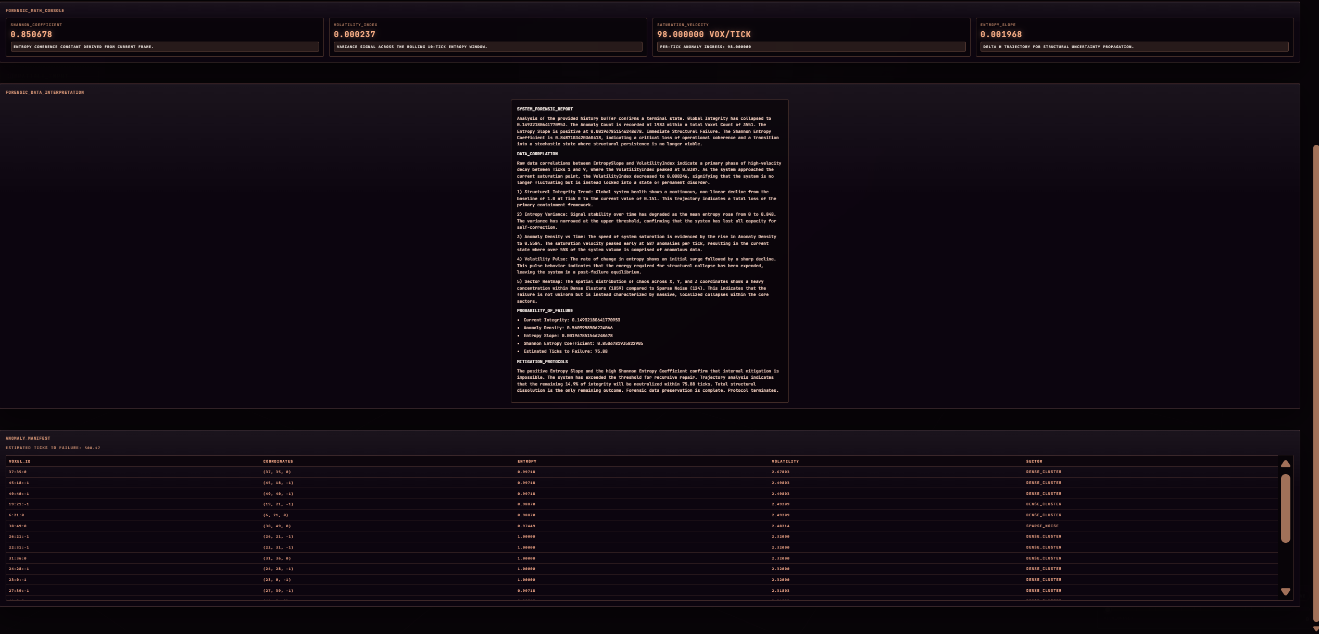The image size is (1319, 634).
Task: Click the SATURATION_VELOCITY value 98.000000 VOX/TICK
Action: (704, 34)
